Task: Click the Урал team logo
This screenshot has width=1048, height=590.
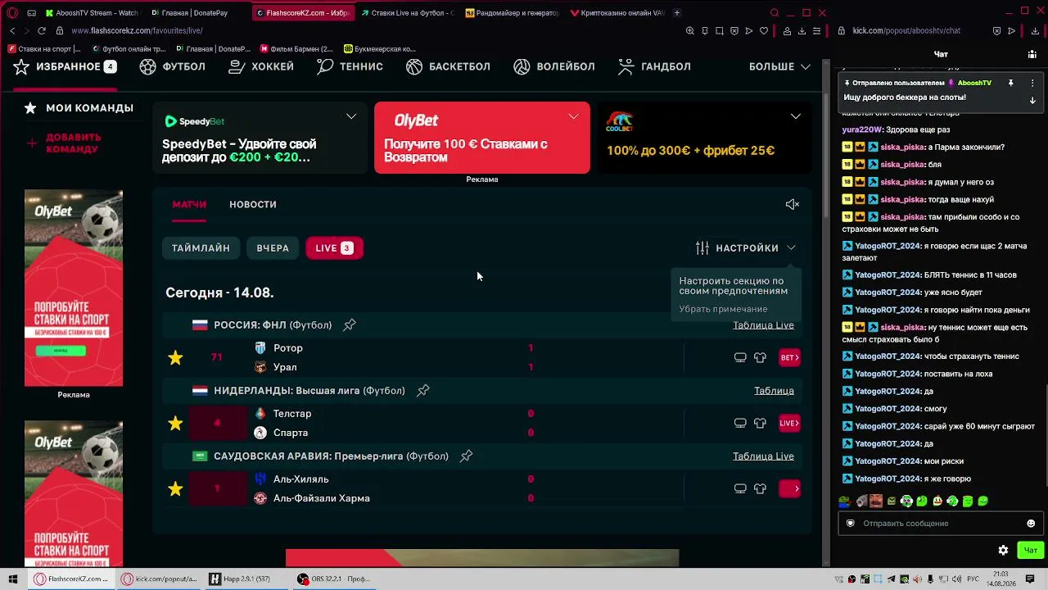Action: [260, 367]
